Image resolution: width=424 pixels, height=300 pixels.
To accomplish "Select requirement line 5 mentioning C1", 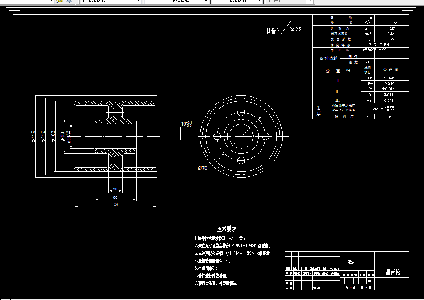I will click(206, 268).
